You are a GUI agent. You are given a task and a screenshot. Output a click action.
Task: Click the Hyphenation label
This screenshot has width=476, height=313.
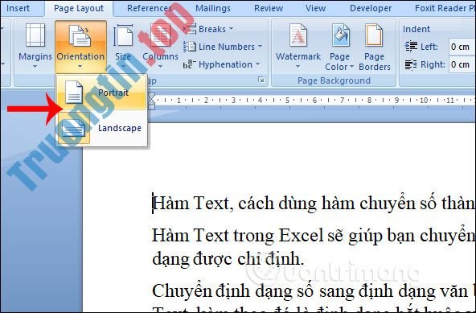(x=226, y=64)
